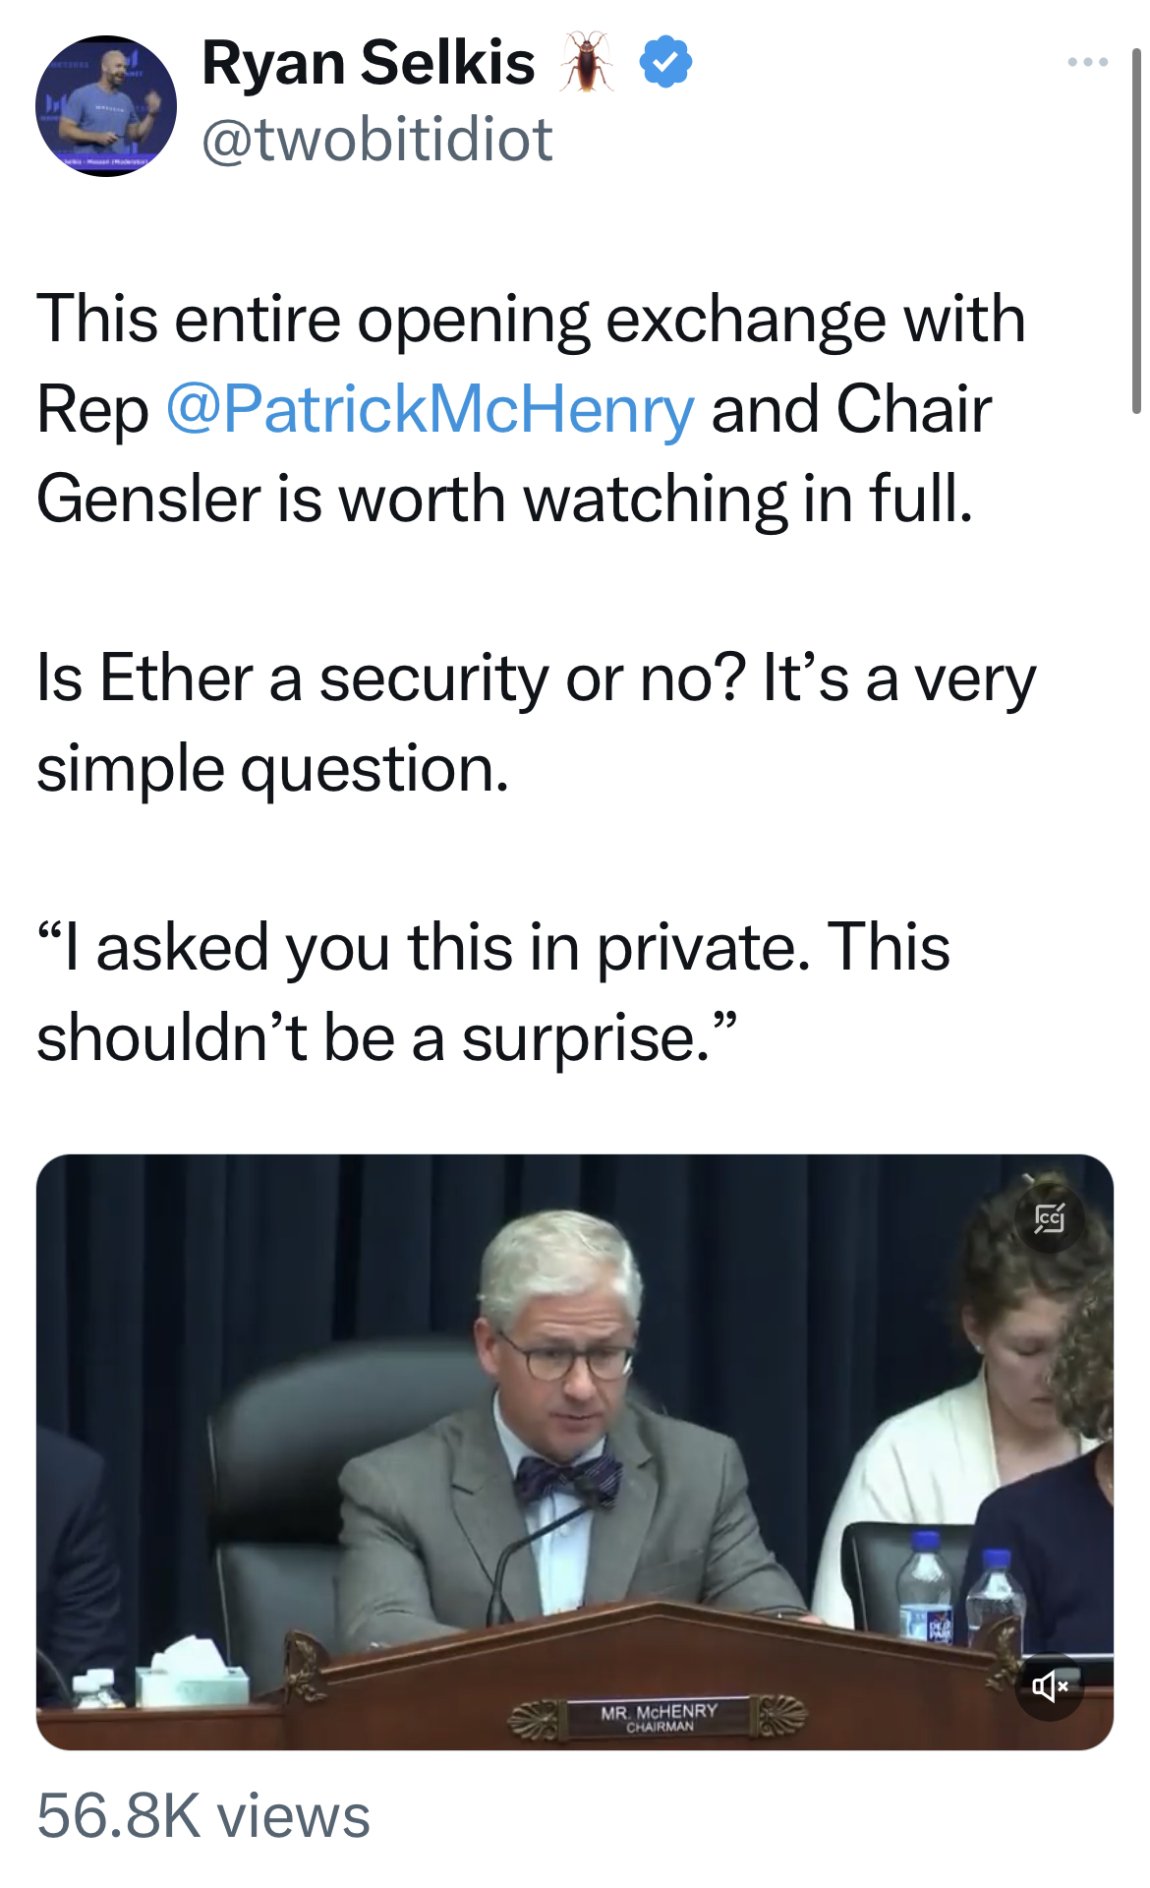Click the cockroach emoji beside the name

coord(587,61)
